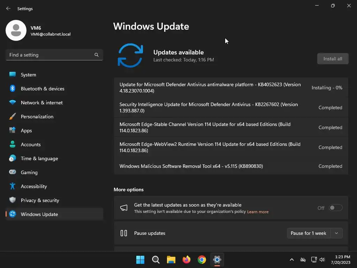Go to Personalization settings
Viewport: 357px width, 268px height.
coord(54,117)
